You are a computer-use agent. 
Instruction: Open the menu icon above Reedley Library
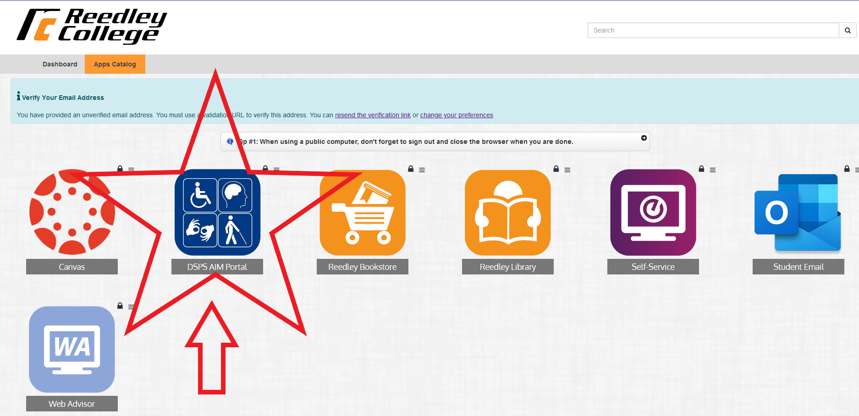click(x=567, y=170)
